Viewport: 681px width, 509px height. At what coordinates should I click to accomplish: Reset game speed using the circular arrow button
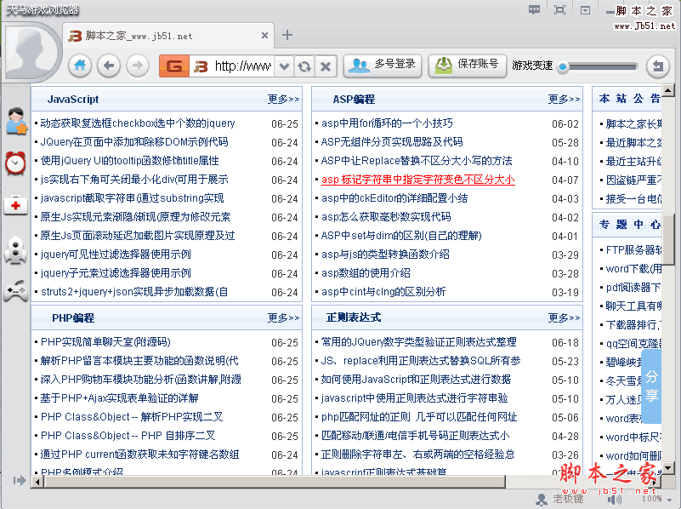click(657, 66)
